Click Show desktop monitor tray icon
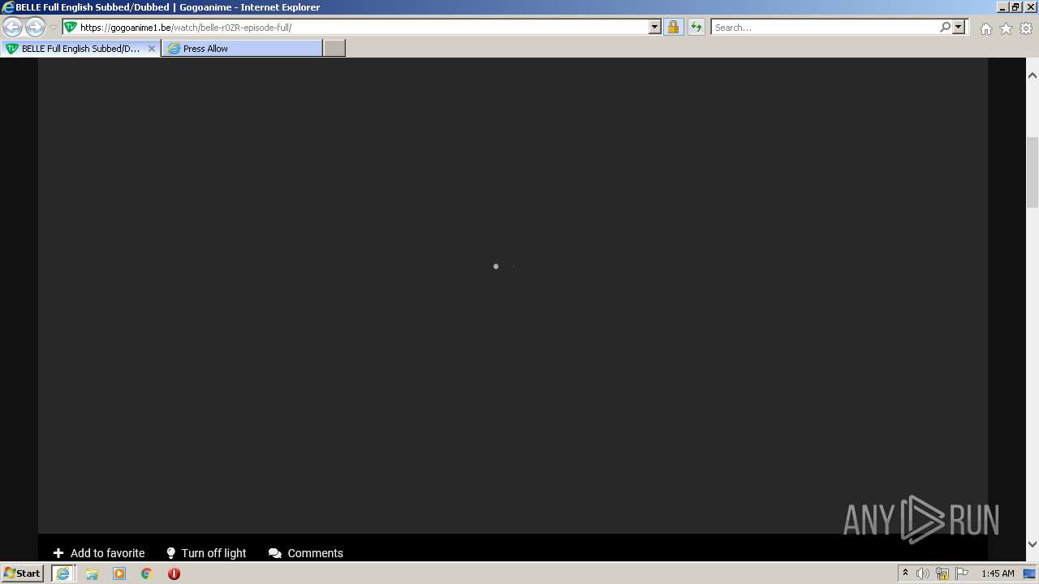This screenshot has height=584, width=1039. (1029, 573)
